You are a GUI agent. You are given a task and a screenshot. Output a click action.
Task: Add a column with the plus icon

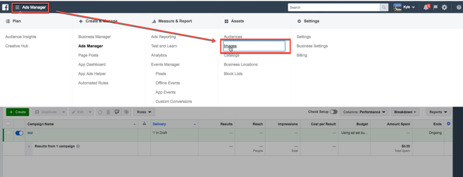click(448, 124)
